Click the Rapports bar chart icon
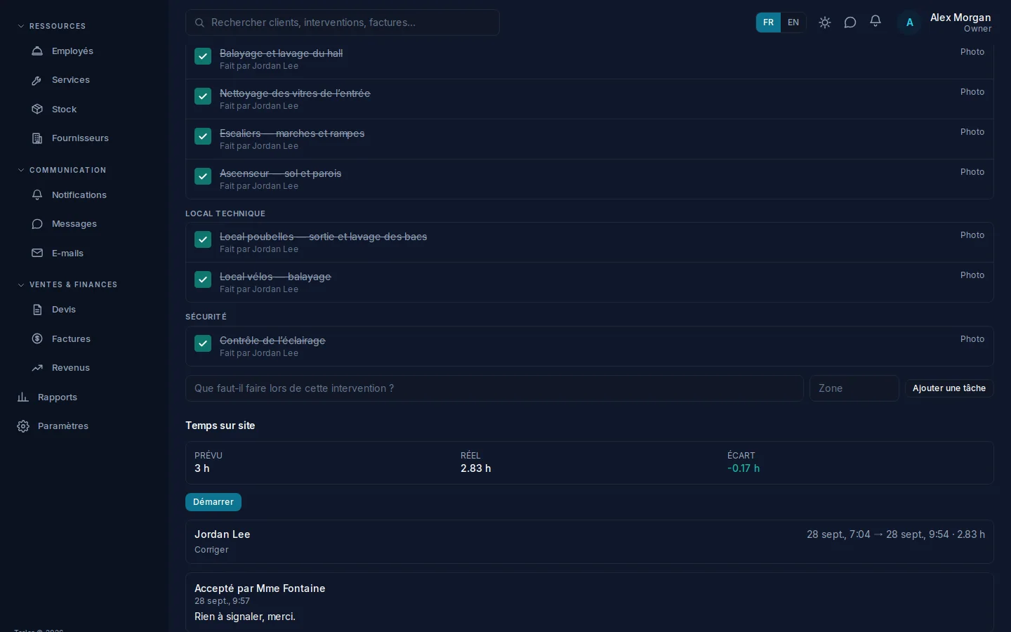 (23, 397)
